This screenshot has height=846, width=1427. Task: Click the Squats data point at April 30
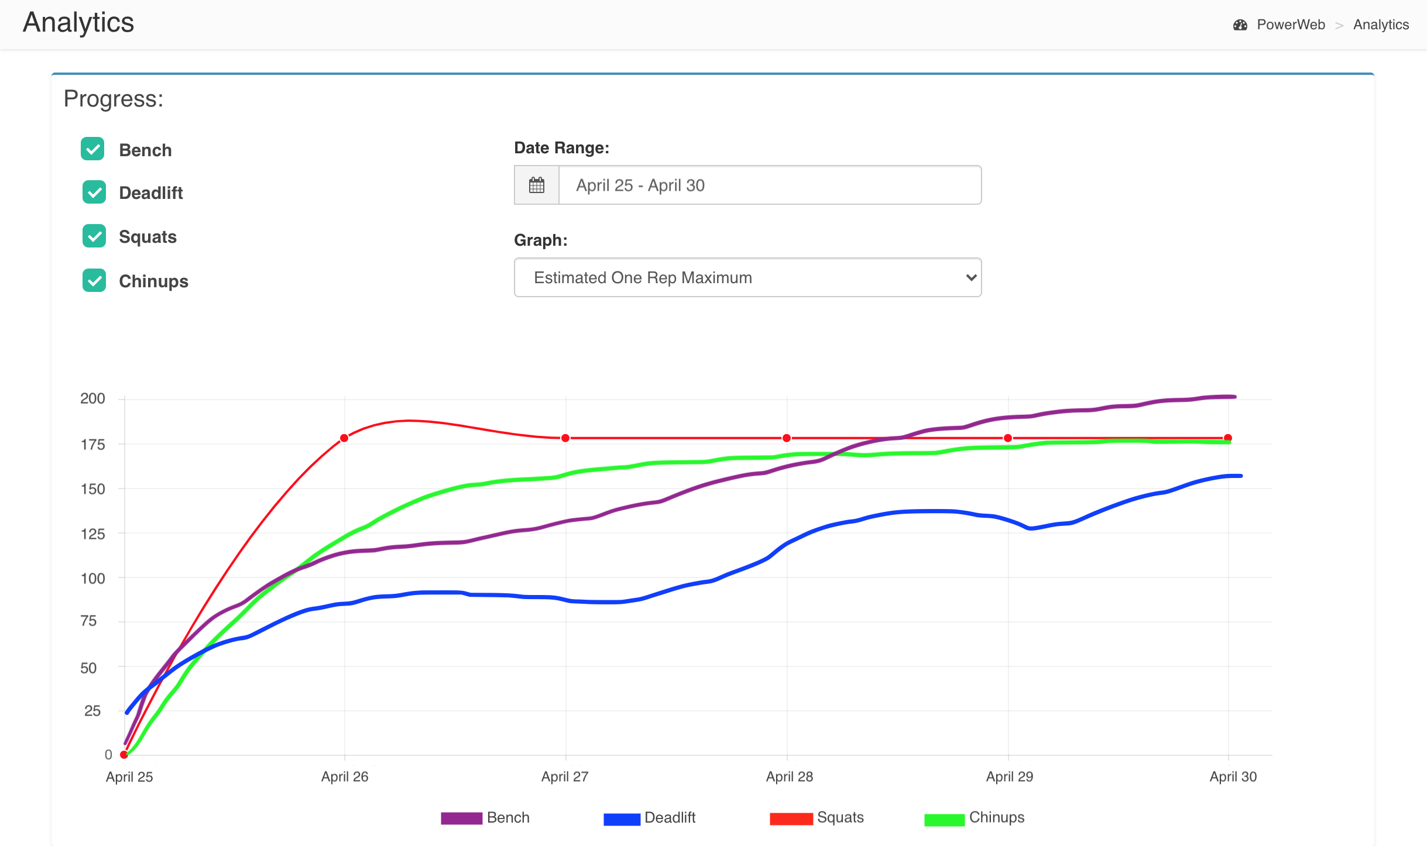click(x=1228, y=438)
